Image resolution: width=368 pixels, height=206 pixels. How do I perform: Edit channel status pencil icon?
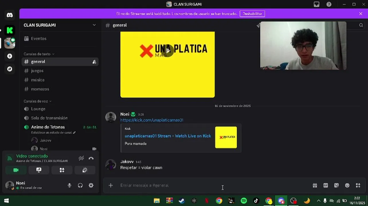tap(74, 132)
